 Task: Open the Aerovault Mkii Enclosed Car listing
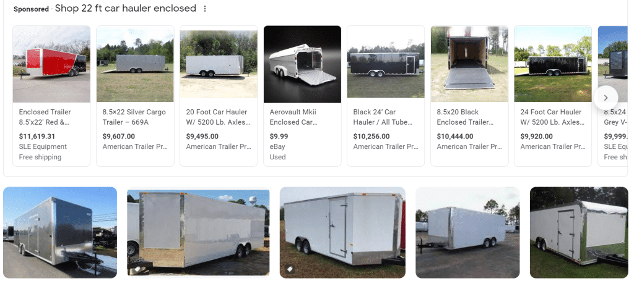coord(292,117)
